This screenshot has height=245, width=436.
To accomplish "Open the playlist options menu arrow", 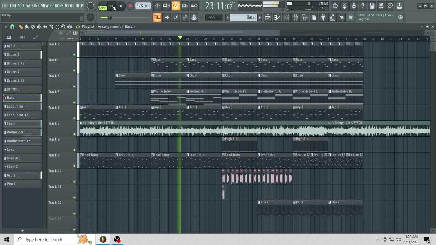I will tap(6, 27).
